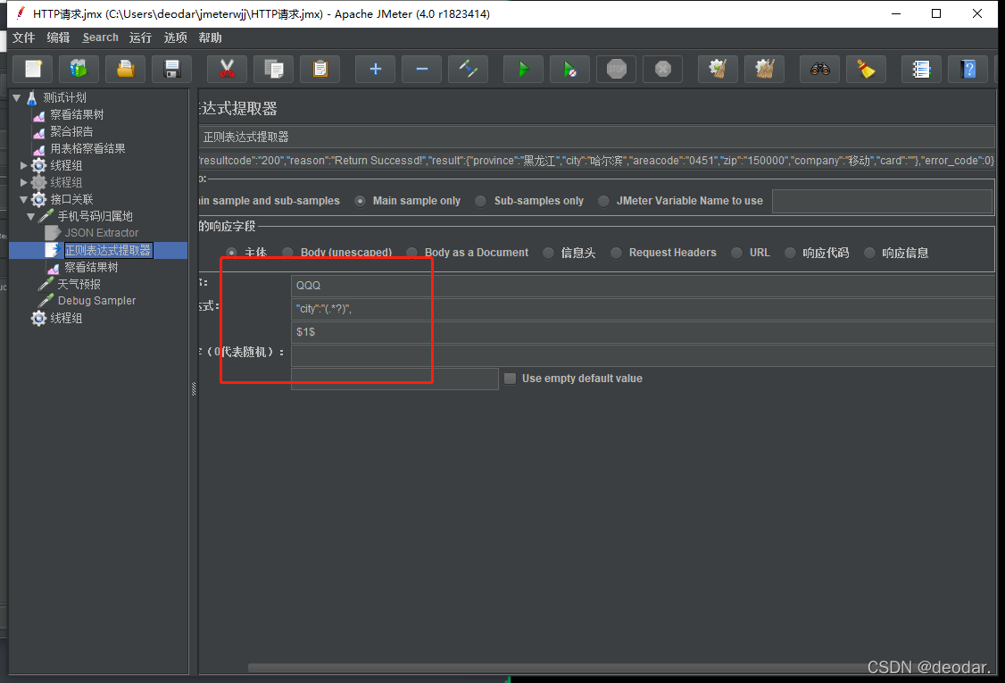This screenshot has height=683, width=1005.
Task: Select the 信息头 radio button
Action: pyautogui.click(x=548, y=253)
